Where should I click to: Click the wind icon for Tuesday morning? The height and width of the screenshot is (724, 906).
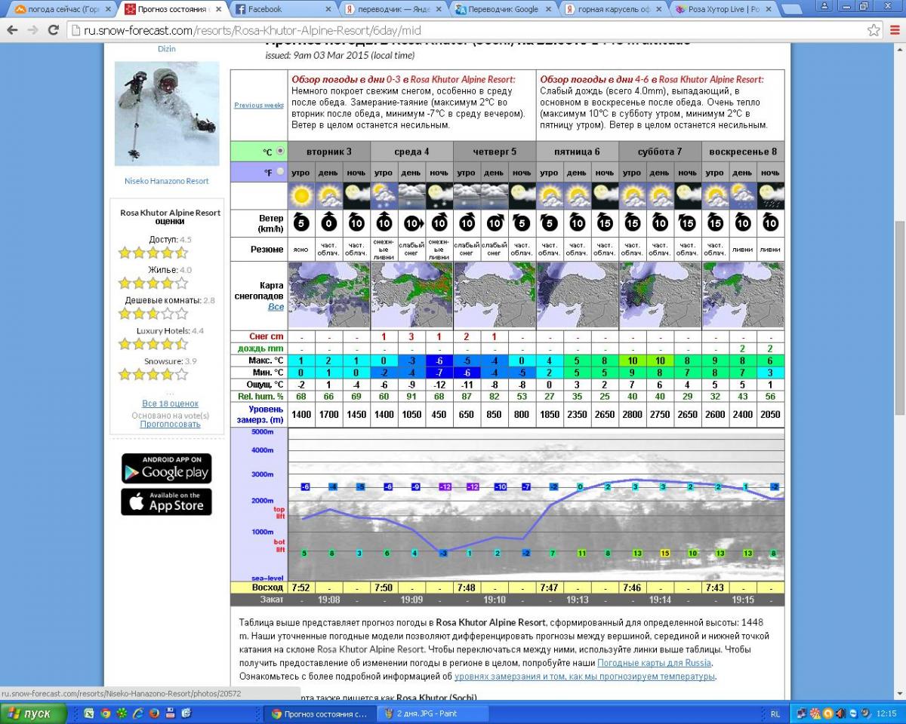tap(301, 223)
